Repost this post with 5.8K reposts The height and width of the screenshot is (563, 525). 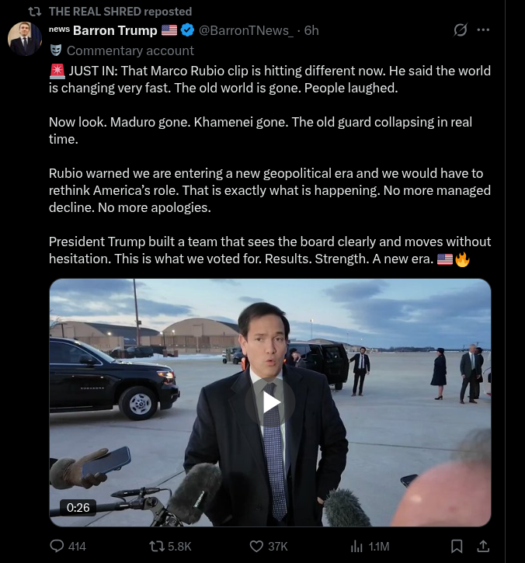(x=157, y=546)
